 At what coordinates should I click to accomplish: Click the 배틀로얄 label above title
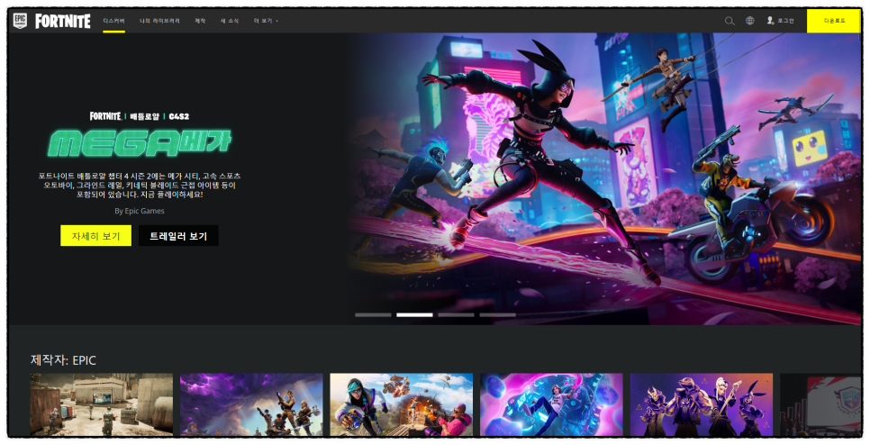(144, 116)
